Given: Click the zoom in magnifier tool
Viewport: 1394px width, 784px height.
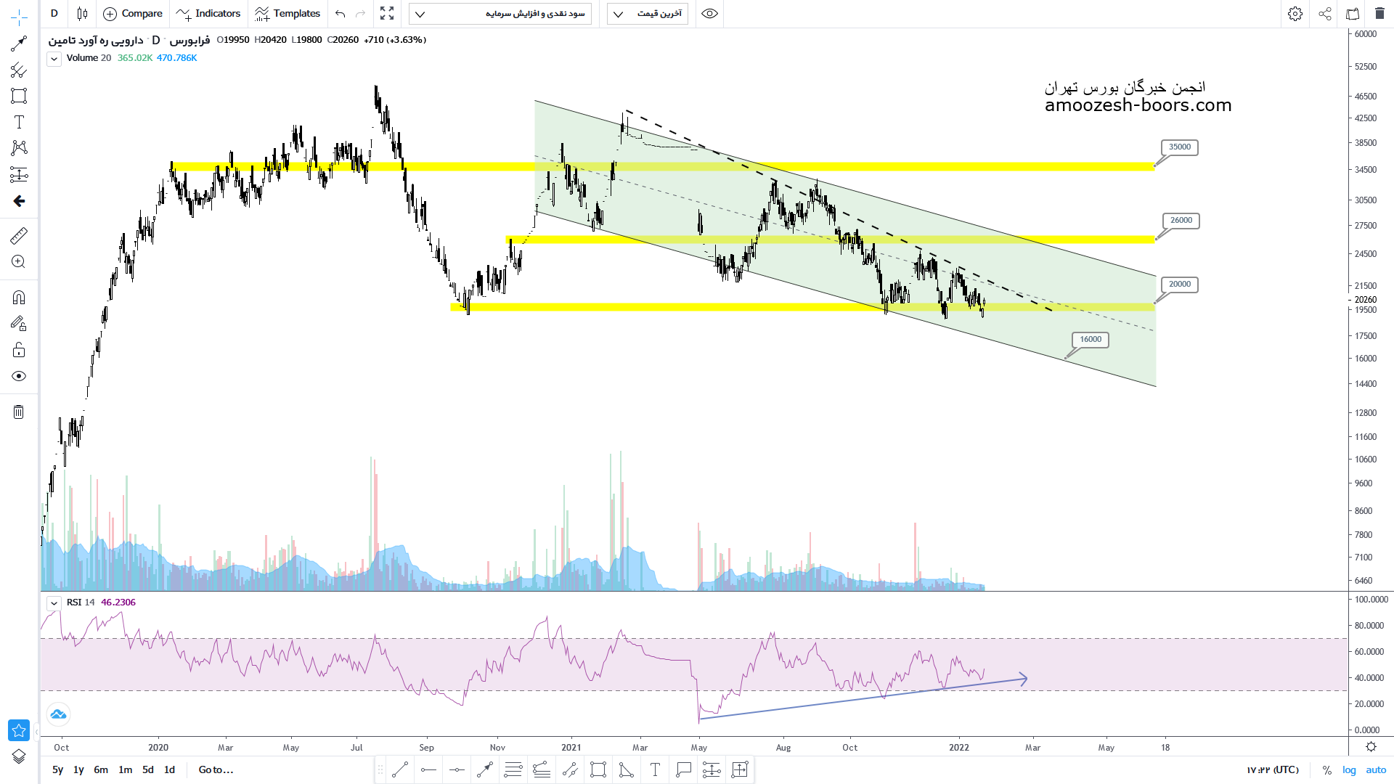Looking at the screenshot, I should click(19, 262).
